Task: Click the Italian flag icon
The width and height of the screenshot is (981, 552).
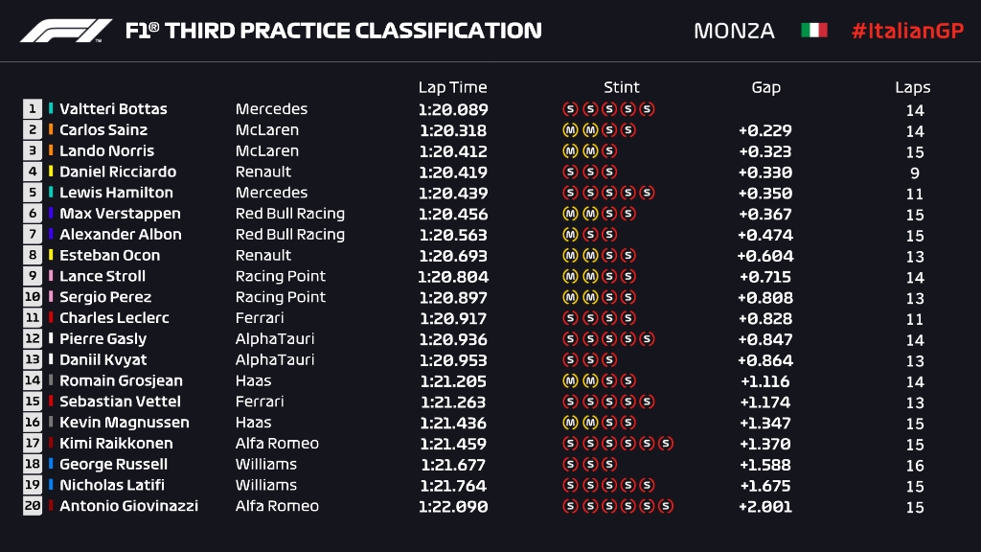Action: pos(813,31)
